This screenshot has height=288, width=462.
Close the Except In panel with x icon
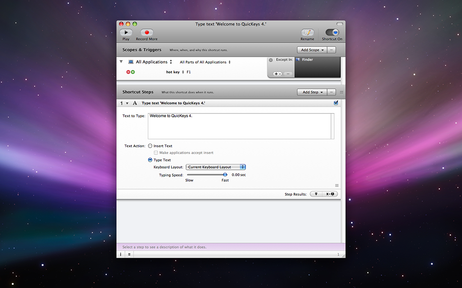pos(271,60)
